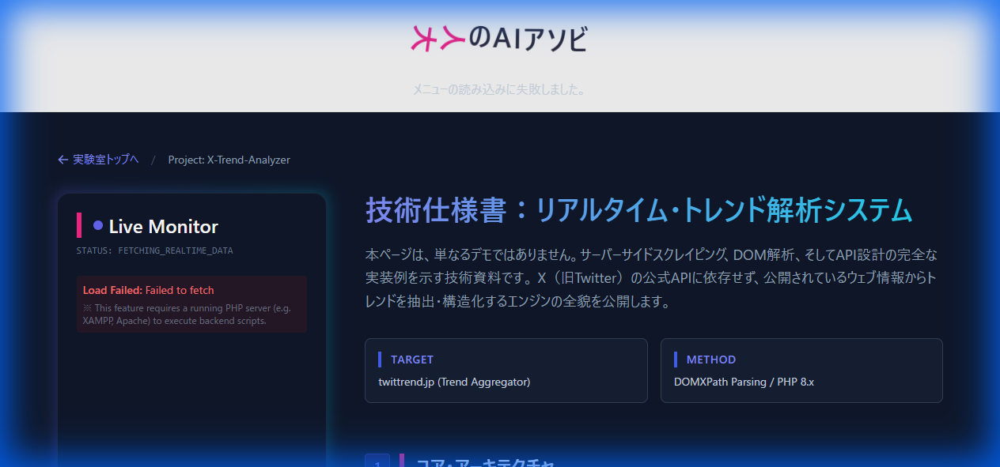Toggle the Load Failed error banner
1000x467 pixels.
click(x=191, y=303)
